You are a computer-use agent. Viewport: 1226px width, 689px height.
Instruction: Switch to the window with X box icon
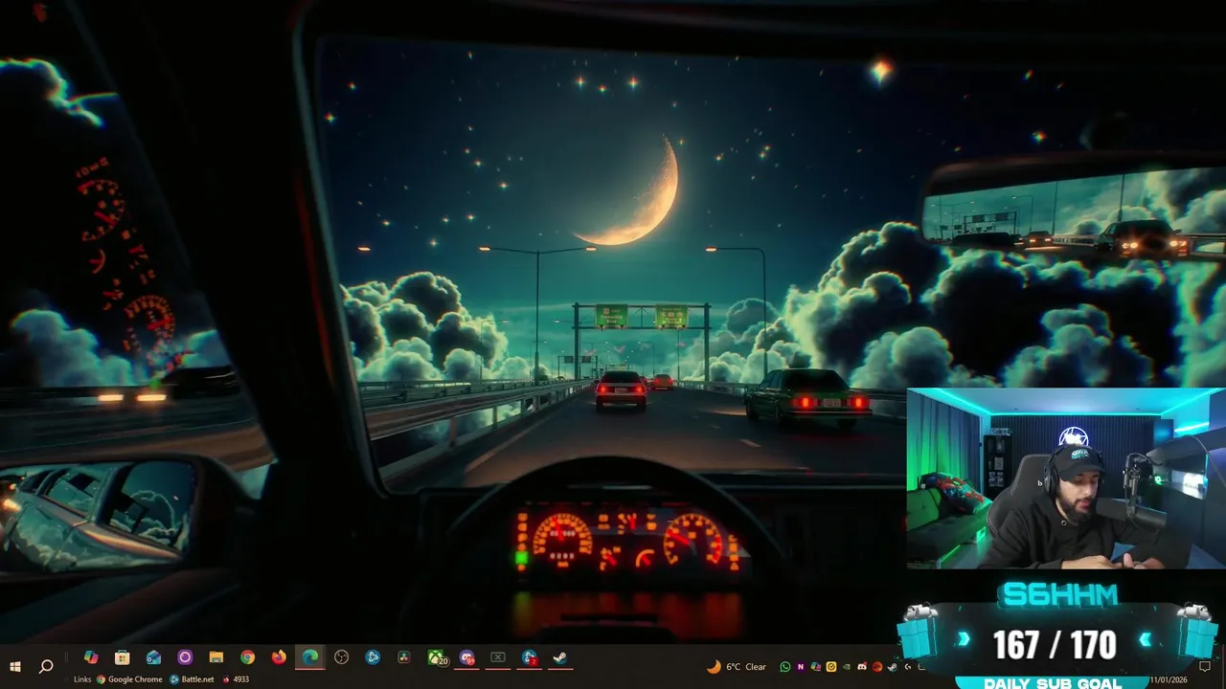coord(498,657)
